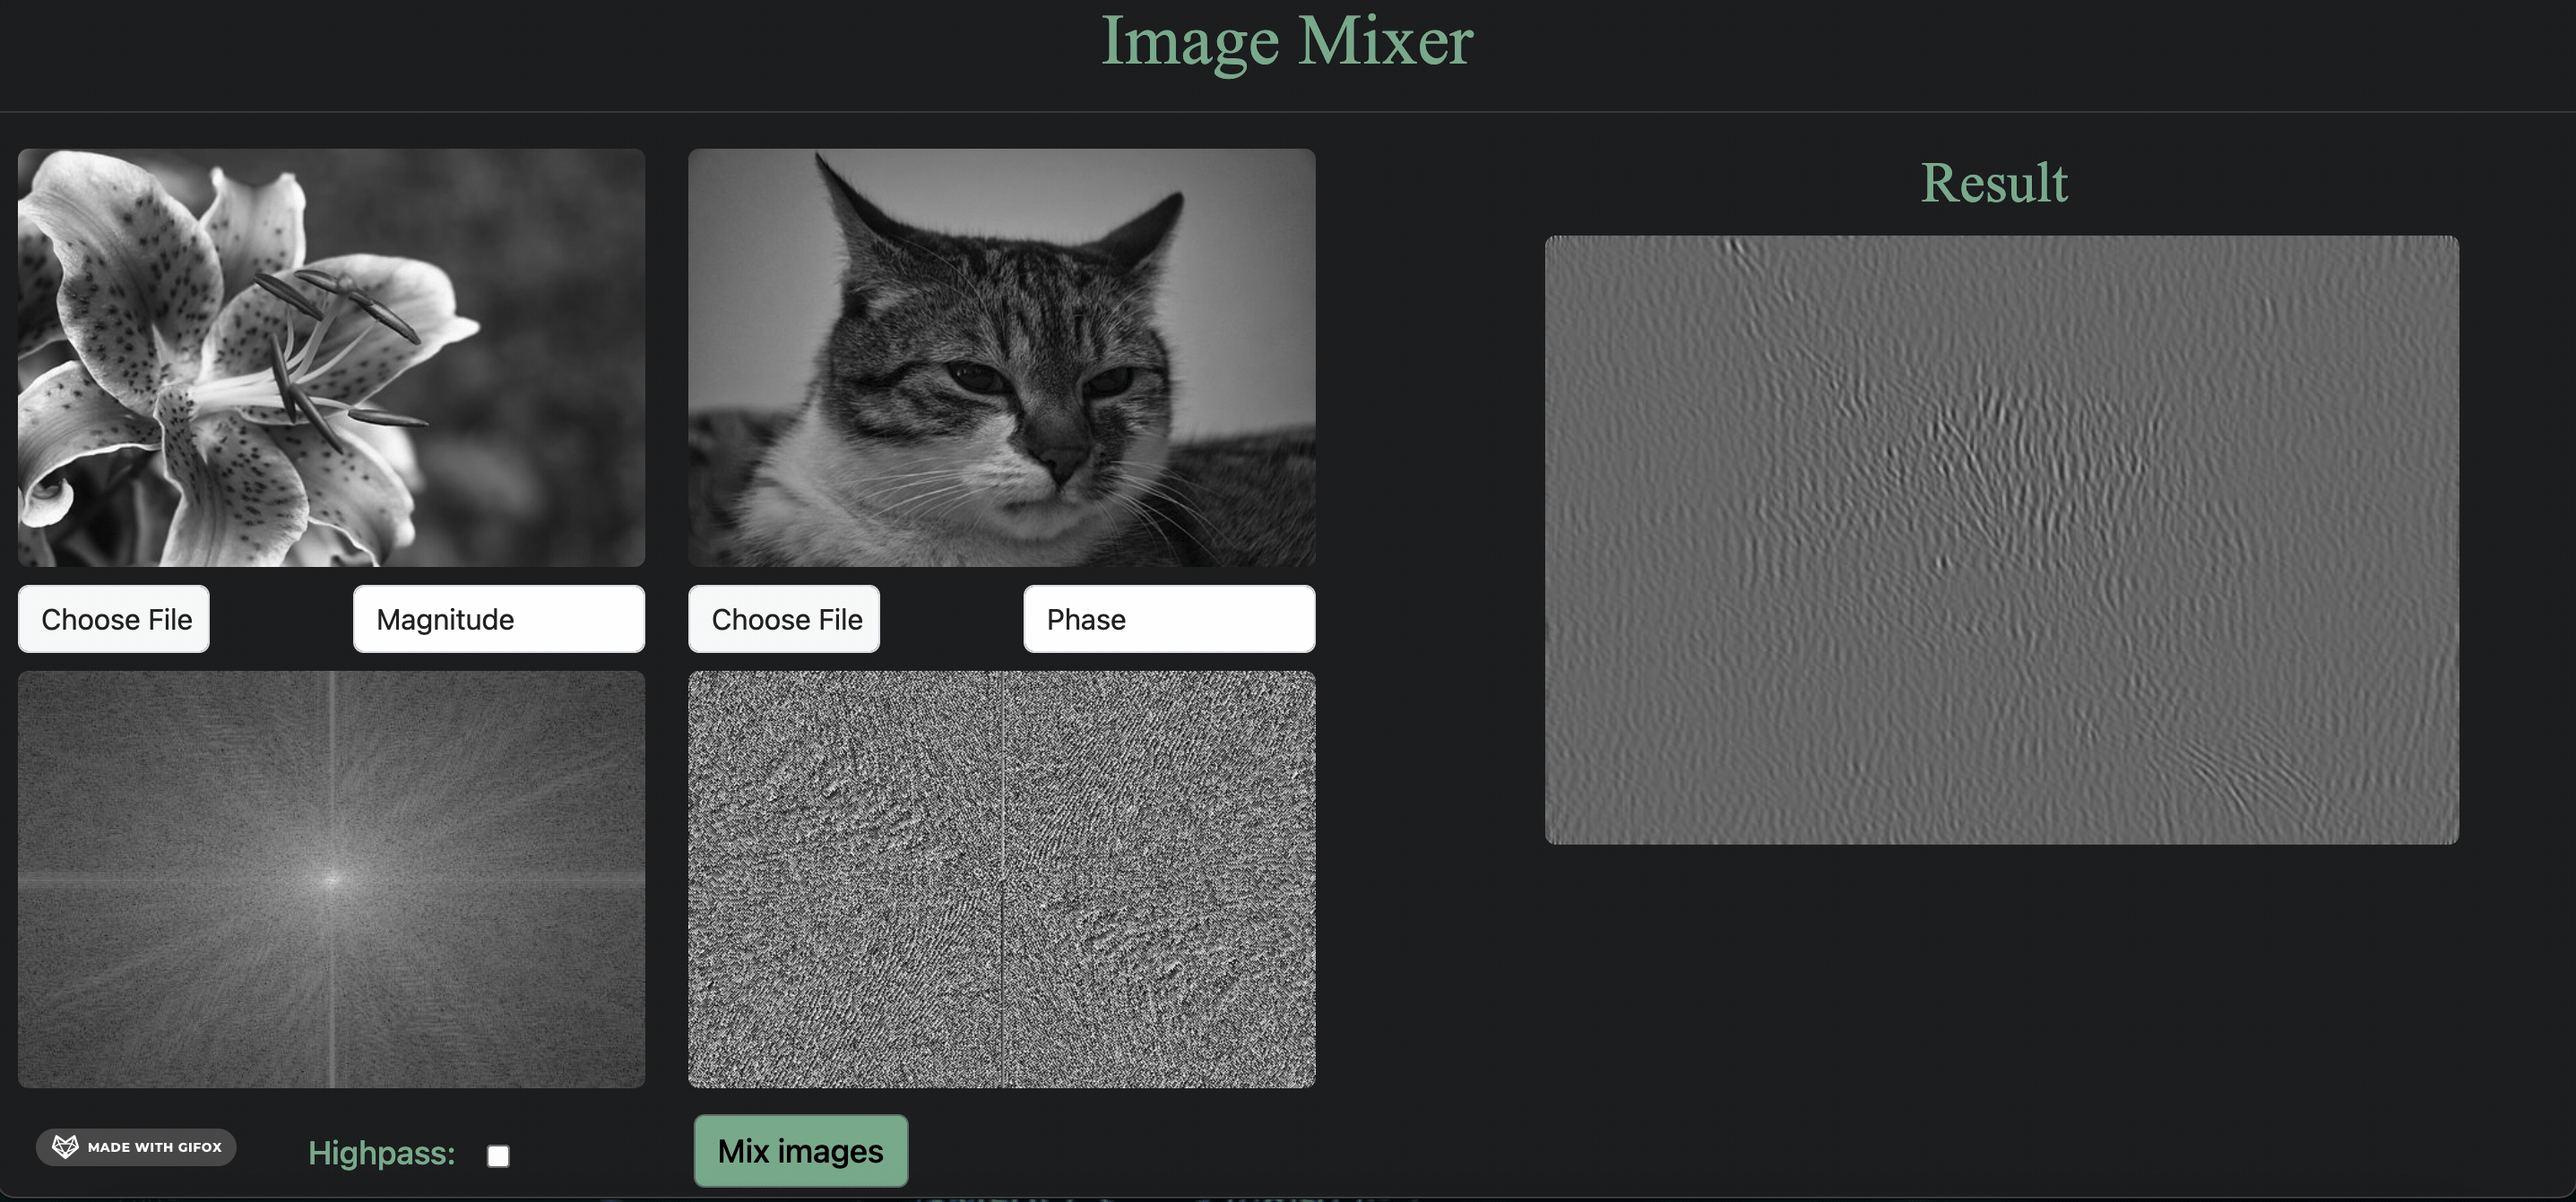The height and width of the screenshot is (1202, 2576).
Task: Click the Gifox fox logo icon
Action: 65,1146
